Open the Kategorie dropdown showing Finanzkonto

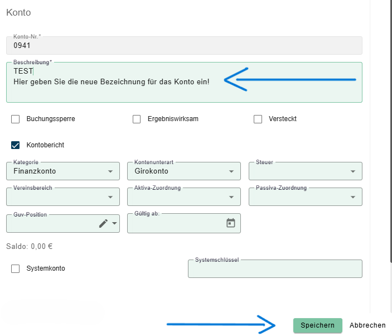pyautogui.click(x=63, y=171)
